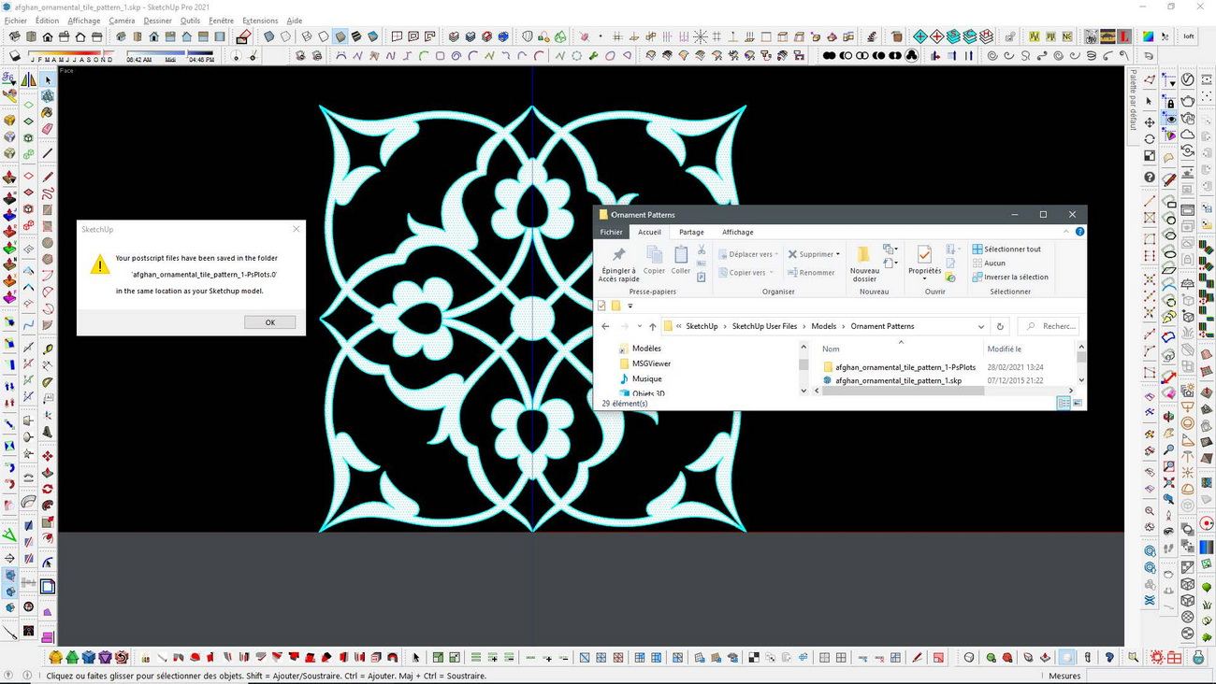
Task: Switch to large thumbnails view toggle
Action: (x=1078, y=403)
